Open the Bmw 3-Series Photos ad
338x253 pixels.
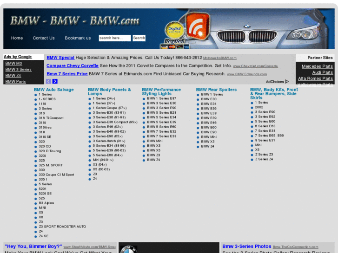[246, 247]
